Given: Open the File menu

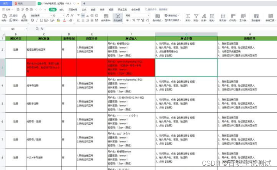Looking at the screenshot, I should (8, 9).
